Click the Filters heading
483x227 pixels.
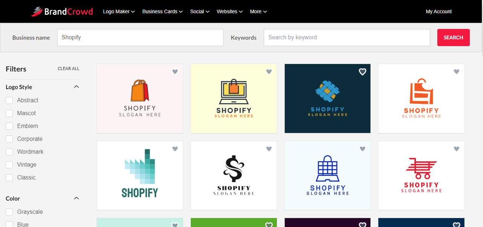pos(16,69)
